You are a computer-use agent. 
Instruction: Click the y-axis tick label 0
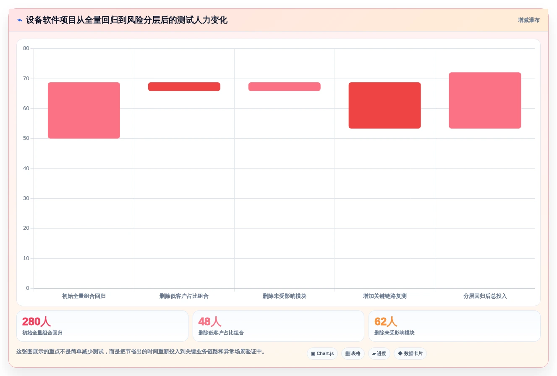click(28, 288)
